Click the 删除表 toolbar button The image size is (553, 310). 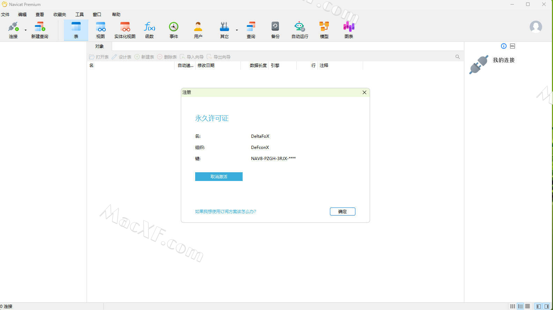[x=167, y=57]
